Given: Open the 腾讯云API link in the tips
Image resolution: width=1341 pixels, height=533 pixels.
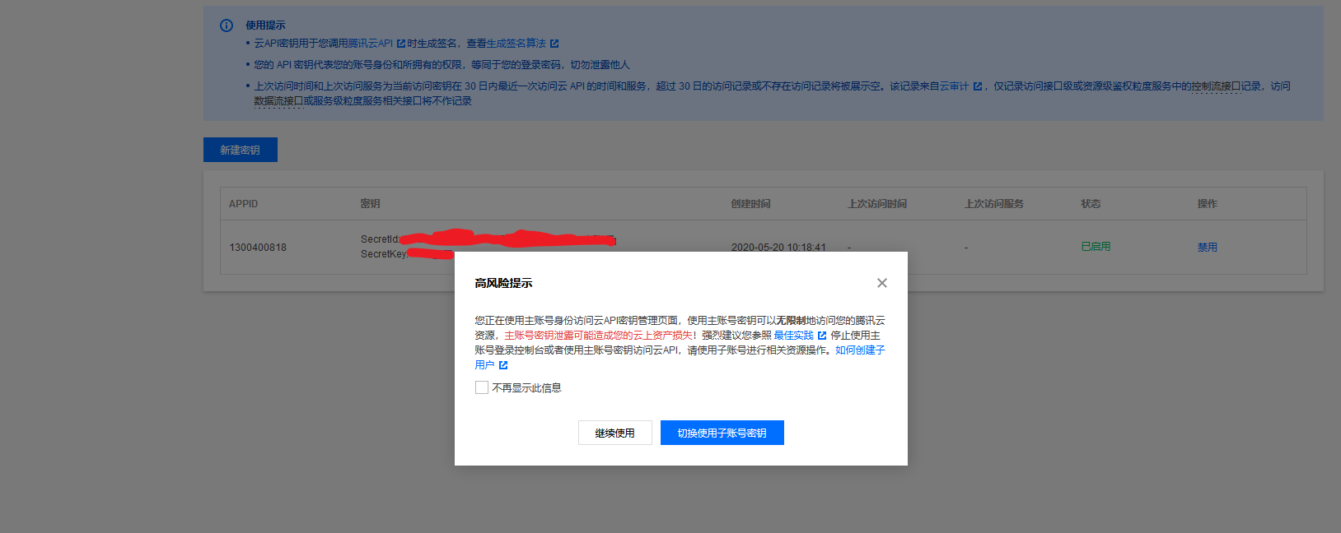Looking at the screenshot, I should (371, 44).
